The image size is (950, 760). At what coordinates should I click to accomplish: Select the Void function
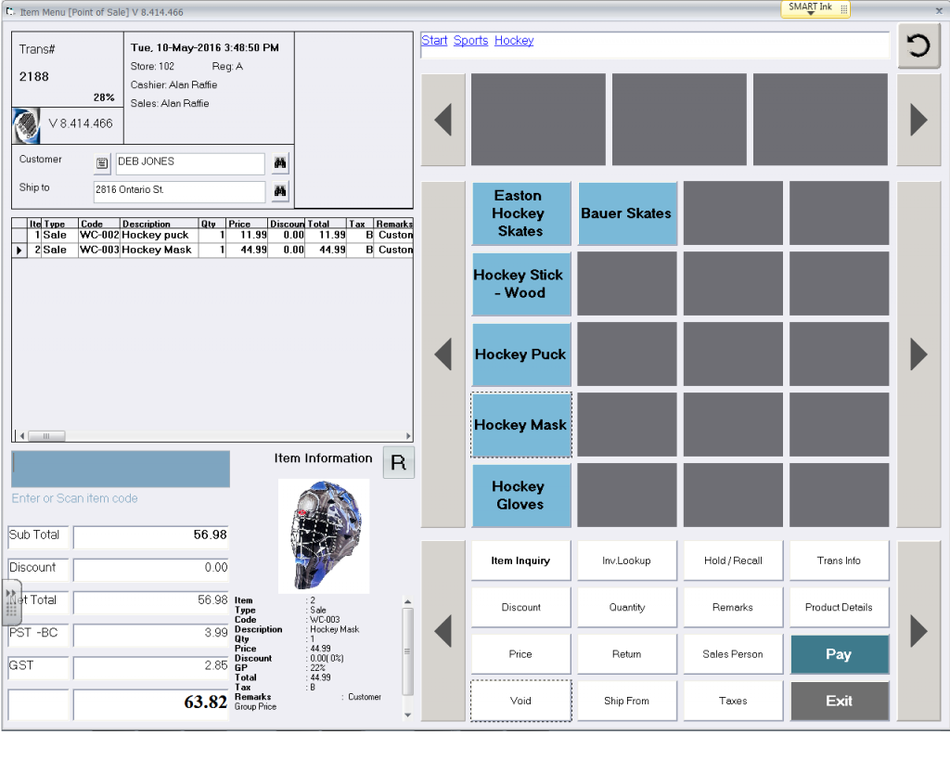point(520,701)
